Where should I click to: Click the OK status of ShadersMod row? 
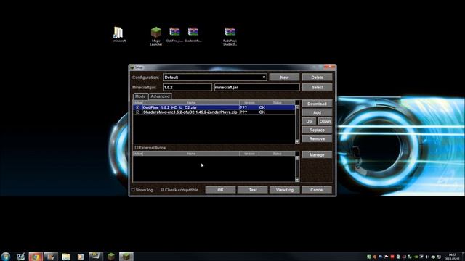point(262,112)
